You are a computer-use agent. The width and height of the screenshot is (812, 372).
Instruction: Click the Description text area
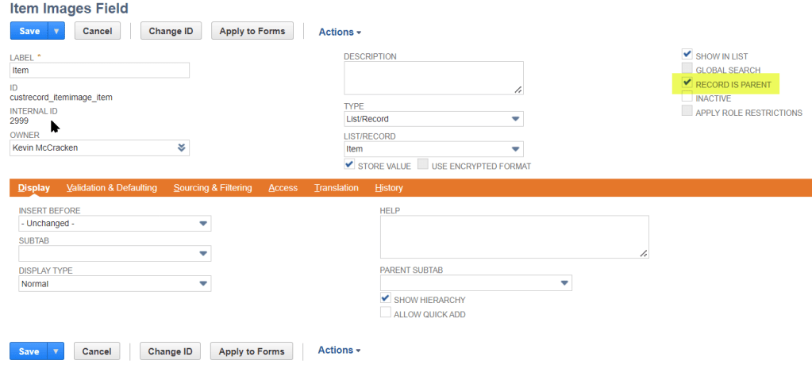(433, 78)
